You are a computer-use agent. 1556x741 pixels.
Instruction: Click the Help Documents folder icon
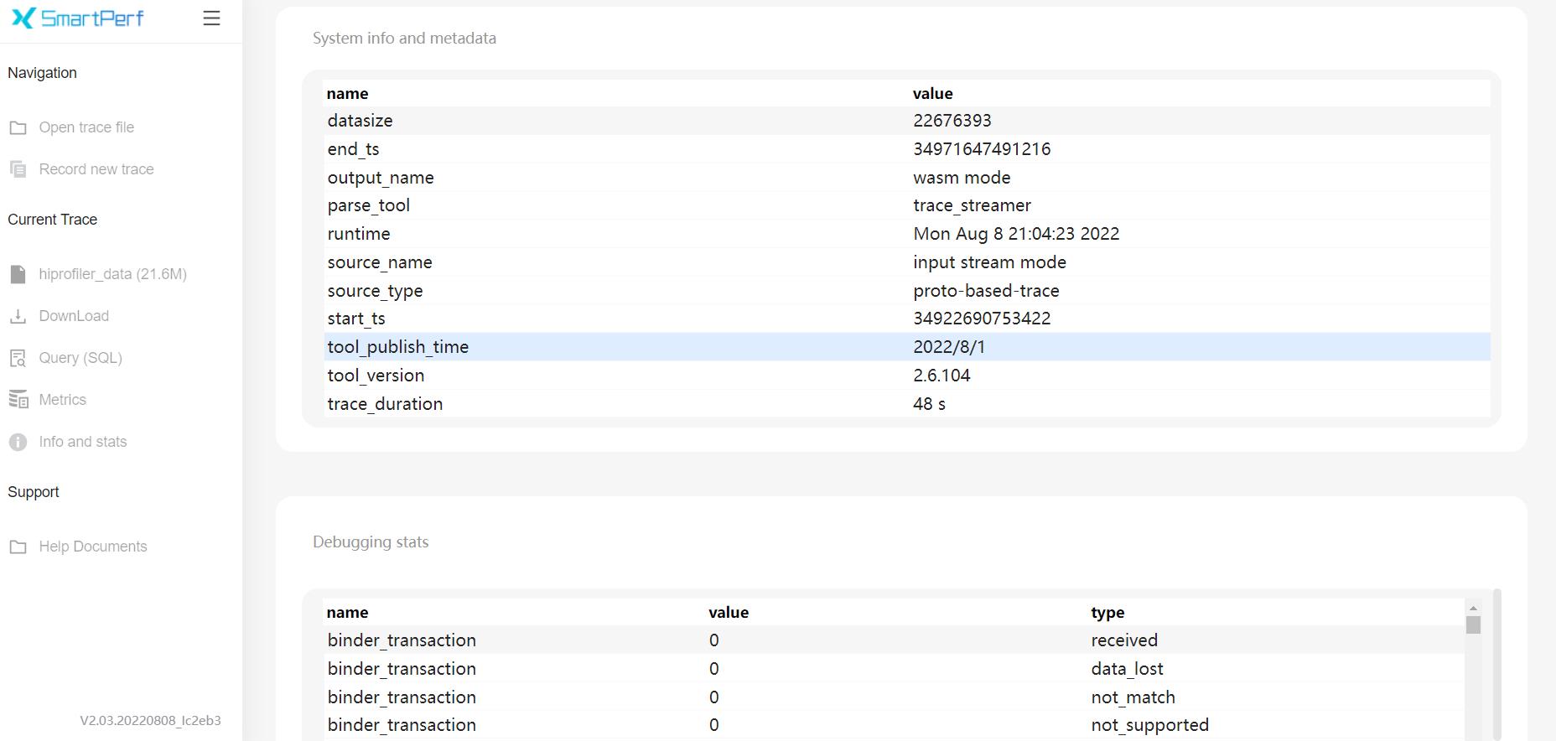18,547
